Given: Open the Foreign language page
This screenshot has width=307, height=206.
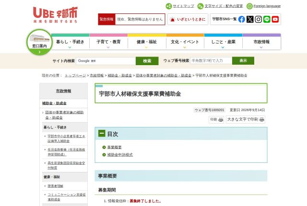Looking at the screenshot, I should (263, 6).
